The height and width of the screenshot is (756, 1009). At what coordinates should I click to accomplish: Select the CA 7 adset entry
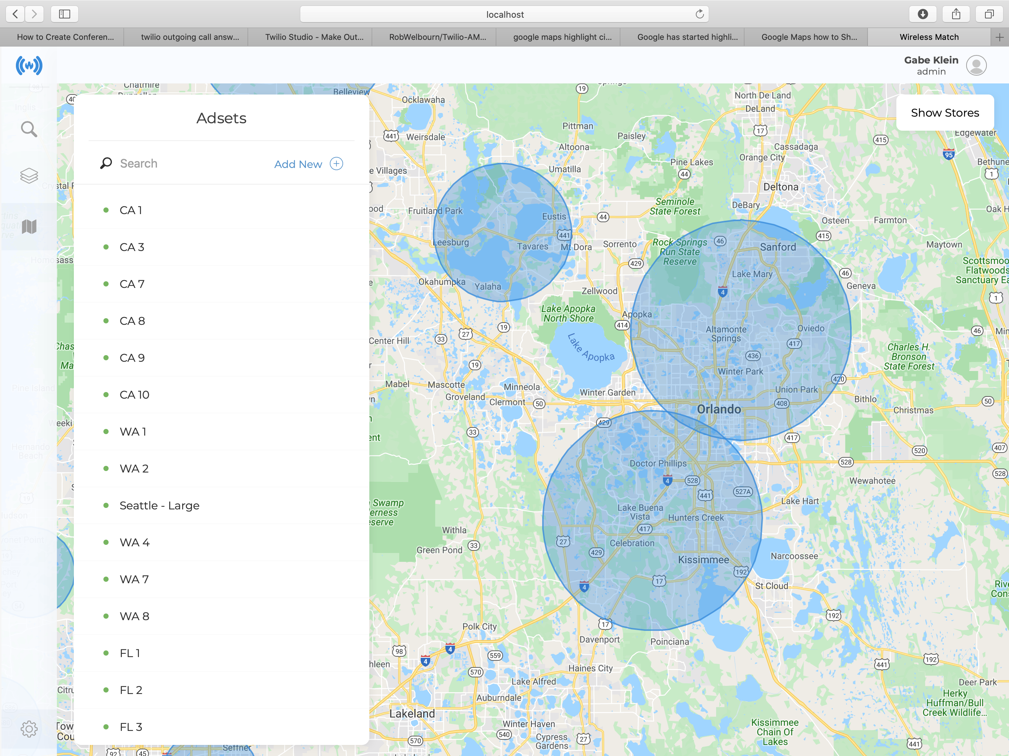[132, 284]
